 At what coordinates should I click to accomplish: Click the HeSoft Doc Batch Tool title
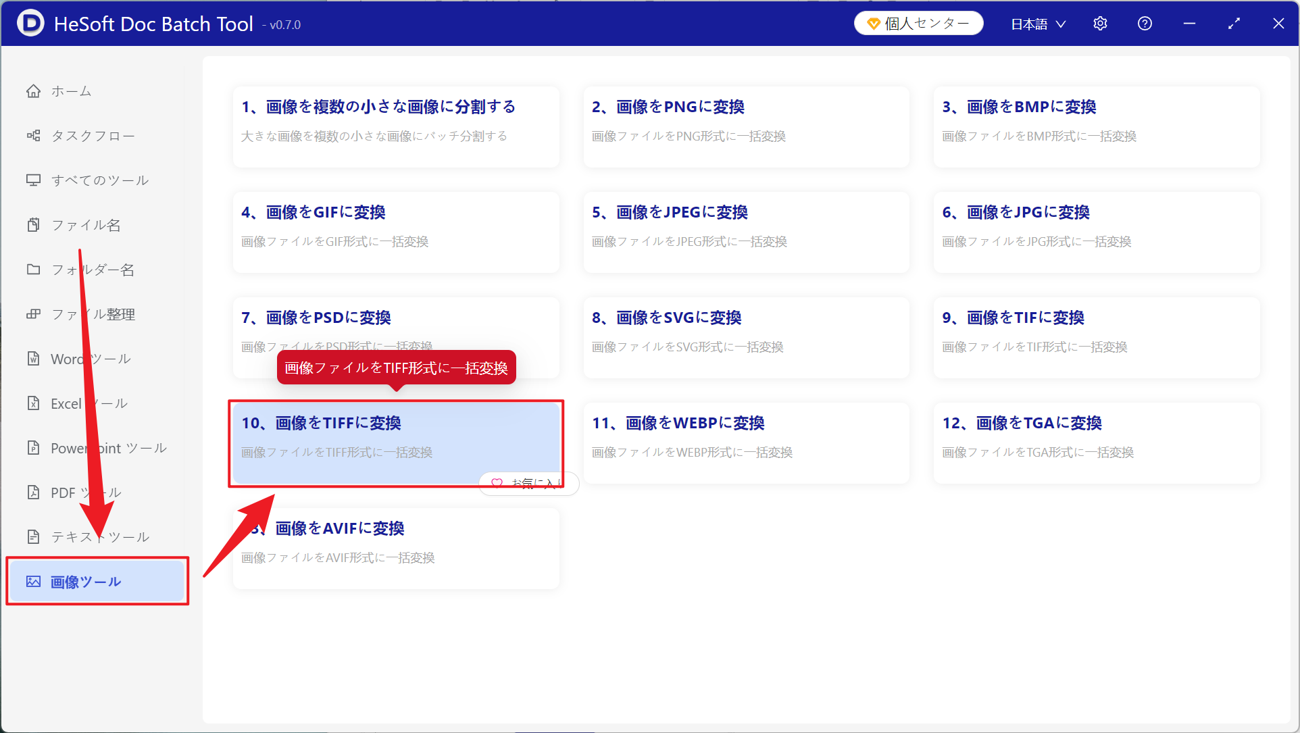pos(153,24)
